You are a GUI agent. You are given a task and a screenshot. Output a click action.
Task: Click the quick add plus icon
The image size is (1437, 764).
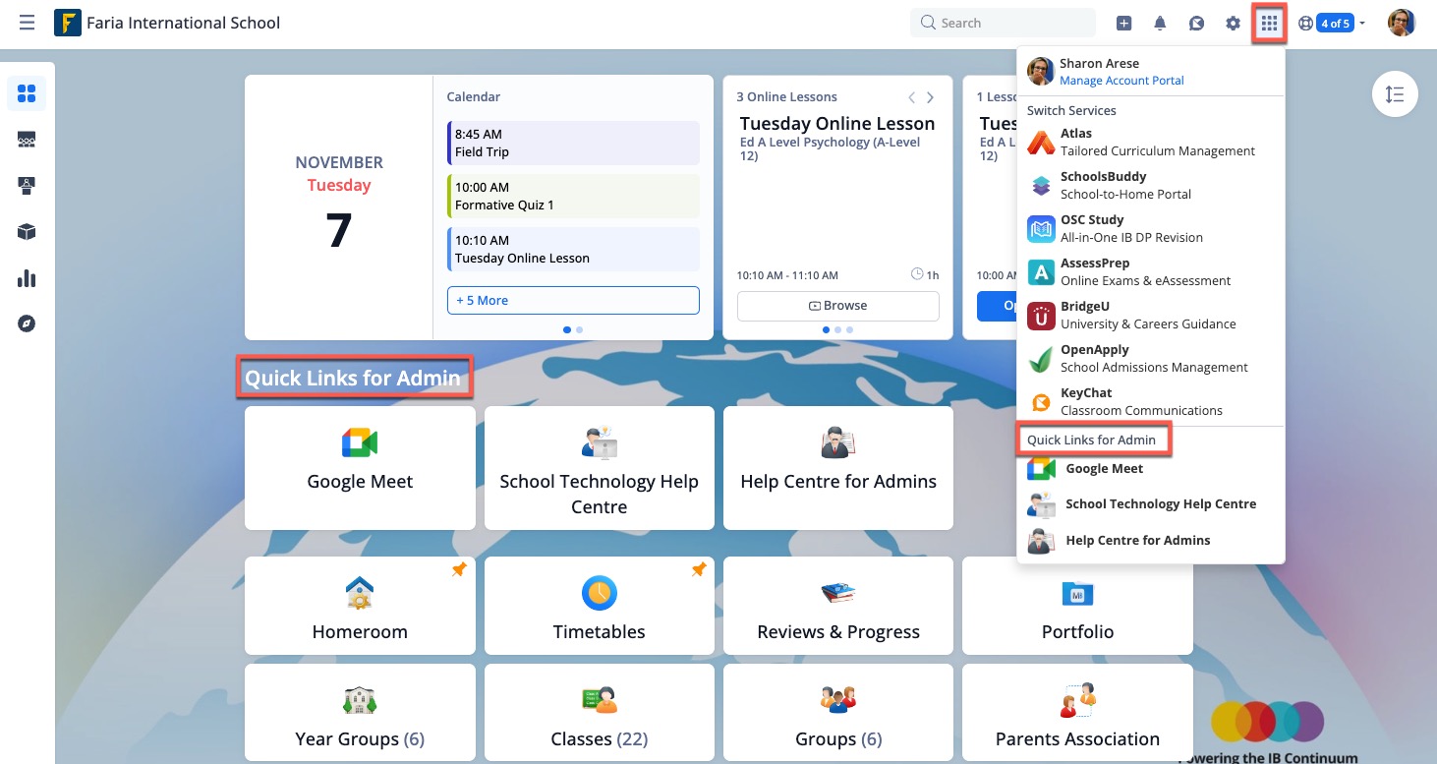[1124, 24]
